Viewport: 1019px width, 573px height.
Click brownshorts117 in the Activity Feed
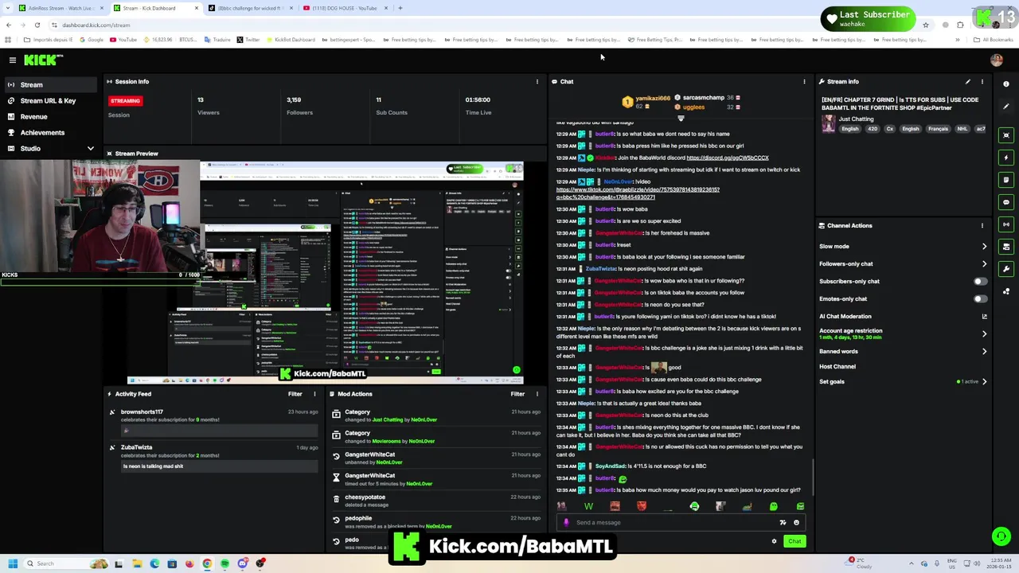click(x=142, y=412)
